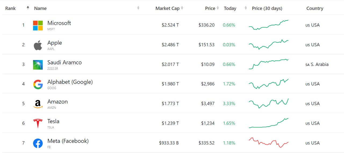Click the Google logo icon

coord(38,84)
